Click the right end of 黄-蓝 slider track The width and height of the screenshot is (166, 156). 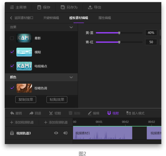142,33
